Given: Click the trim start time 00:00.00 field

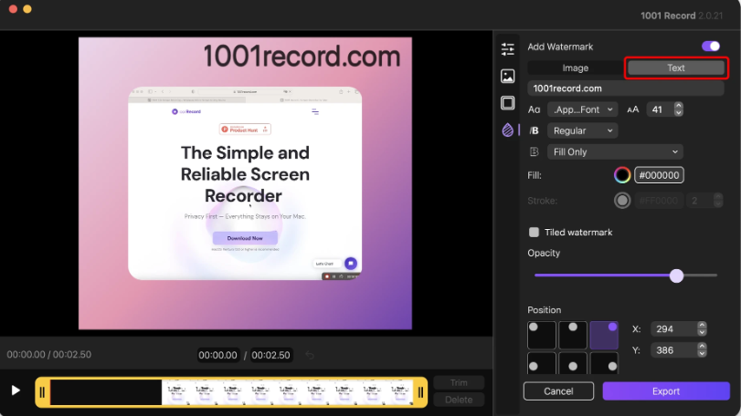Looking at the screenshot, I should [x=217, y=355].
